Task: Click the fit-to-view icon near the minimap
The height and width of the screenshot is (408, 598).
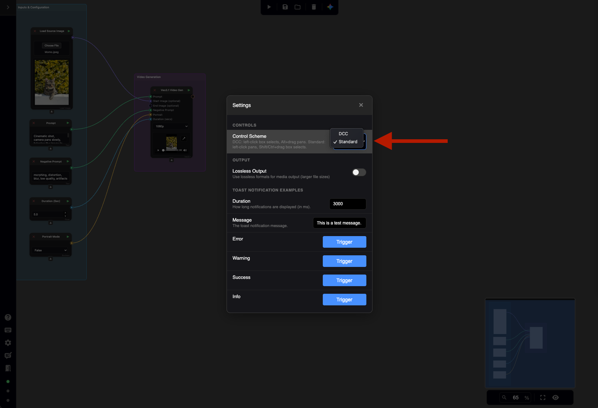Action: coord(542,397)
